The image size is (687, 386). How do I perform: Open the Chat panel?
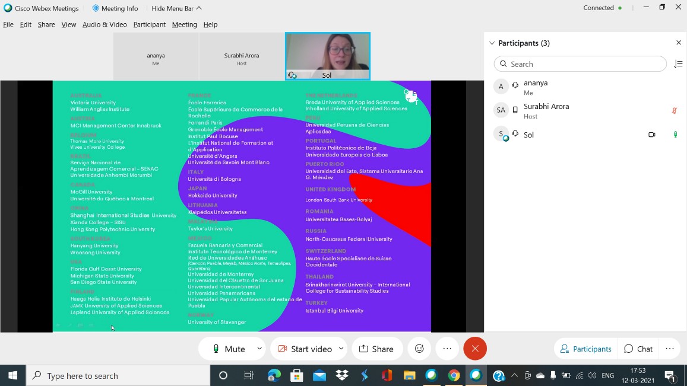638,349
